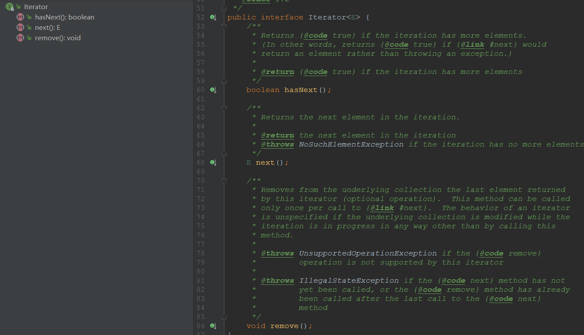
Task: Click the implemented-method gutter icon on line 86
Action: (x=213, y=326)
